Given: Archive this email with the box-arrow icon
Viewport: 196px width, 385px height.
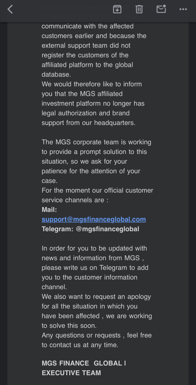Looking at the screenshot, I should pyautogui.click(x=117, y=9).
